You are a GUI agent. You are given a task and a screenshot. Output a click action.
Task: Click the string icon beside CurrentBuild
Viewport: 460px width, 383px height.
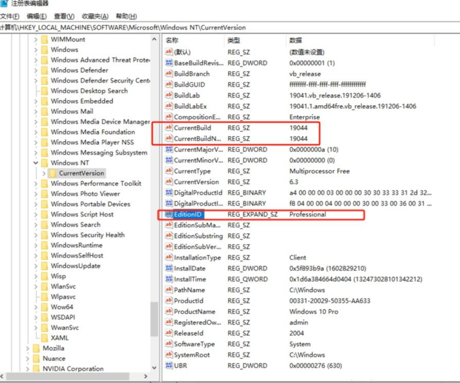pyautogui.click(x=169, y=128)
